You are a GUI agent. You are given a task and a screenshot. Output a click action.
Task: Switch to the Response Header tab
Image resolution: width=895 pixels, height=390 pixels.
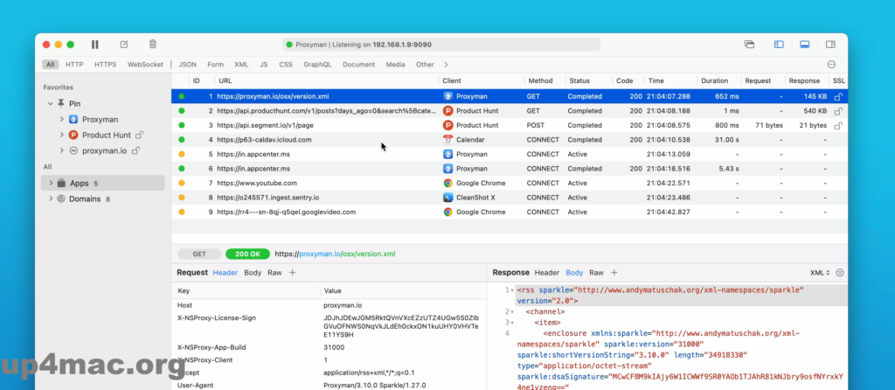coord(546,273)
